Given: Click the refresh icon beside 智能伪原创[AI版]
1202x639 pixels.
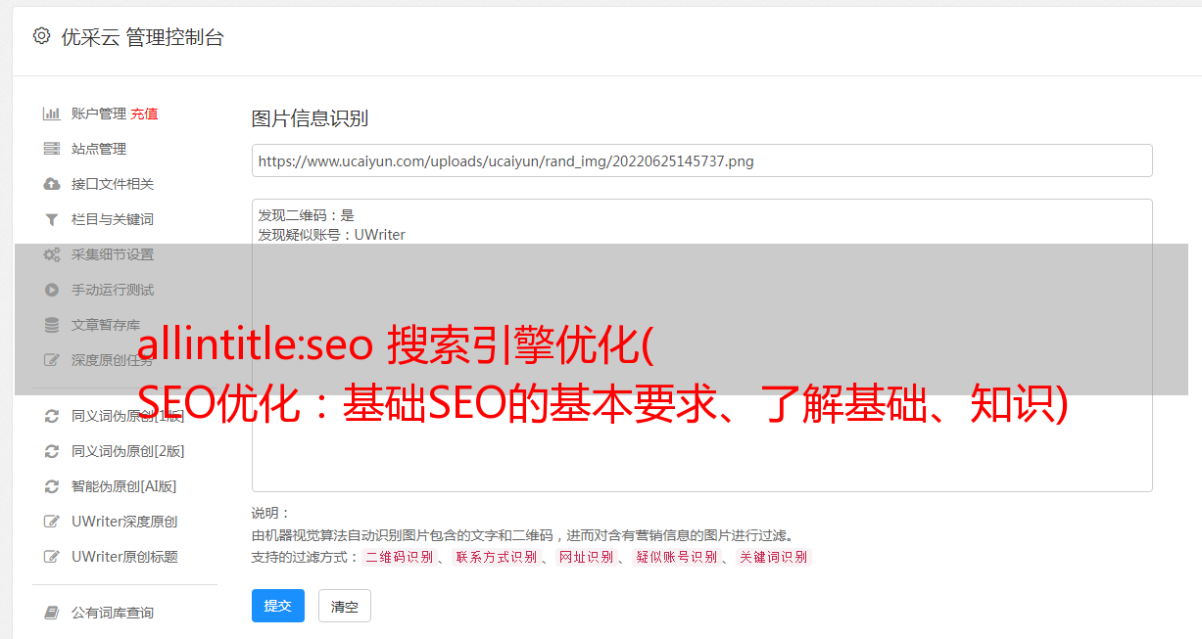Looking at the screenshot, I should pyautogui.click(x=52, y=486).
